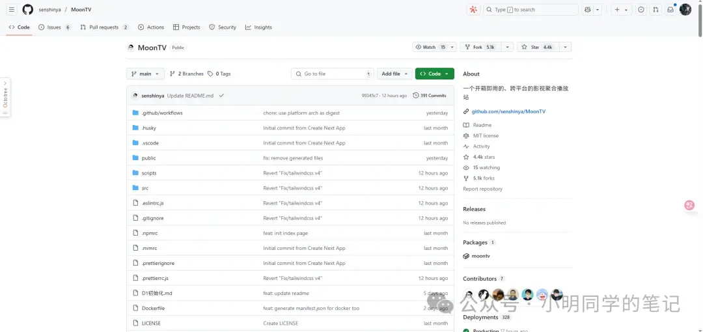
Task: Focus the Go to file search box
Action: (332, 74)
